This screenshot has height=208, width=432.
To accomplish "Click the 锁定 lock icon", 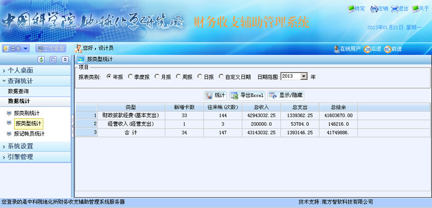I will pos(352,9).
